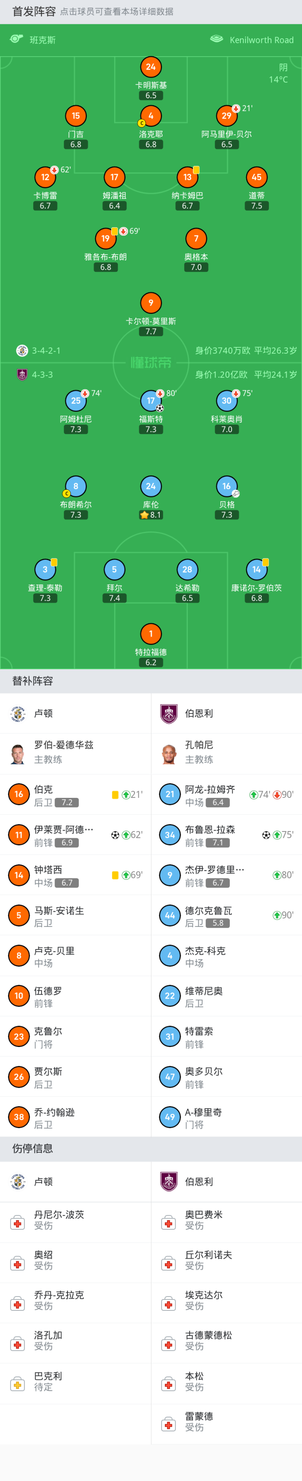Click the 替补阵容 section heading

[x=33, y=681]
